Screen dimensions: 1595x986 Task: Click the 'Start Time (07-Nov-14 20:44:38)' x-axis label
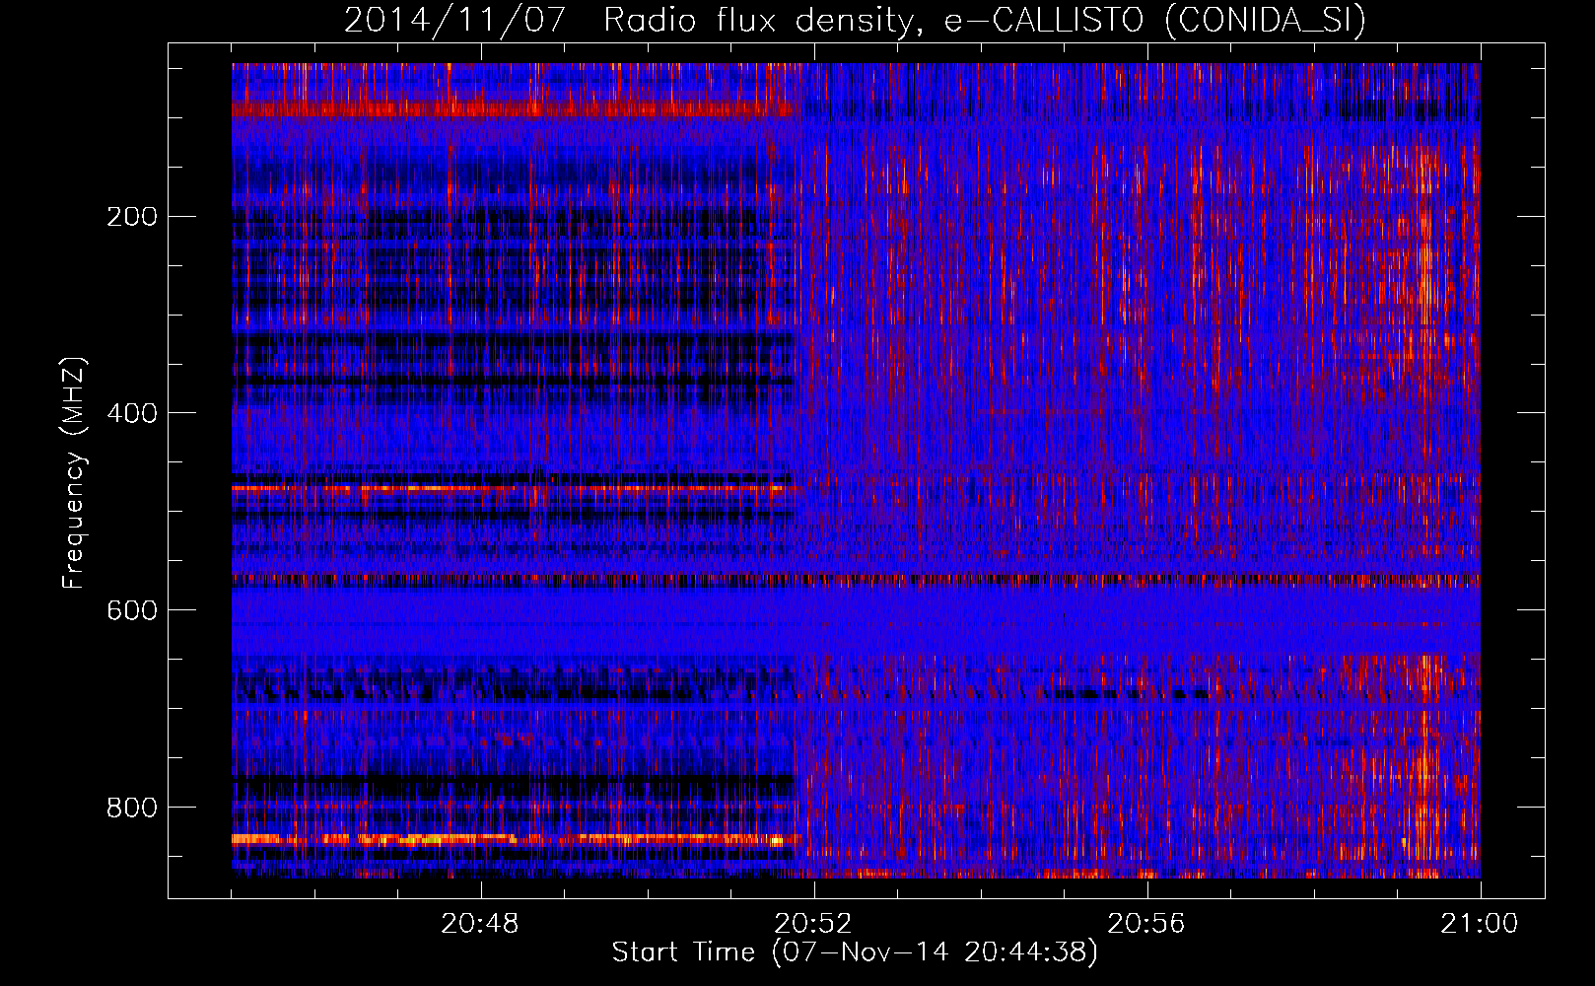click(x=855, y=952)
